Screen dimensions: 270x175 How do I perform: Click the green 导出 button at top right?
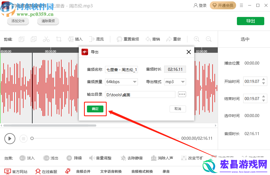[250, 21]
